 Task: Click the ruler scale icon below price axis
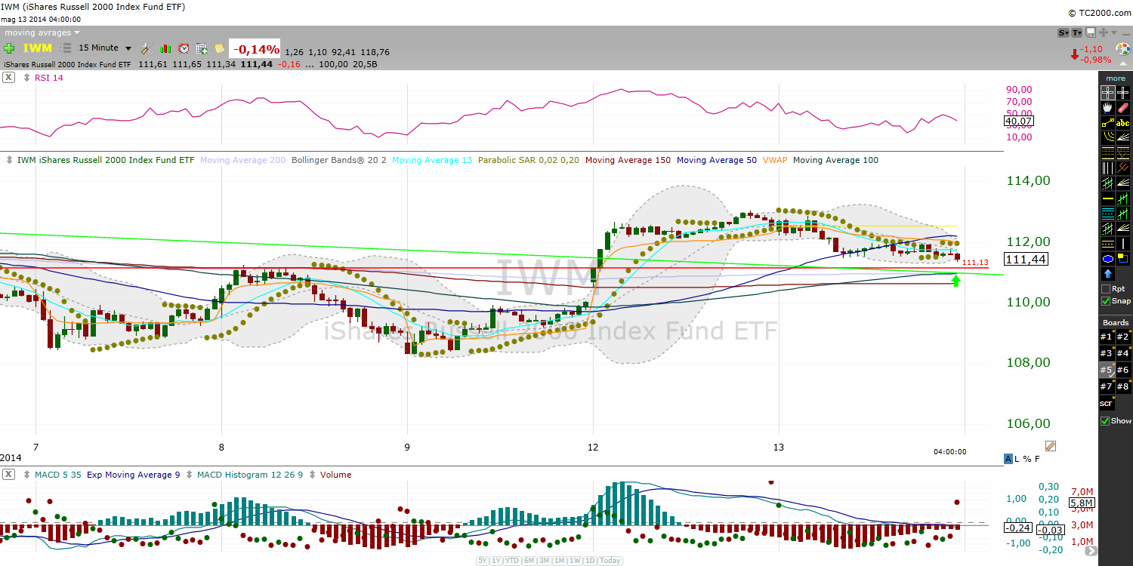[1050, 446]
